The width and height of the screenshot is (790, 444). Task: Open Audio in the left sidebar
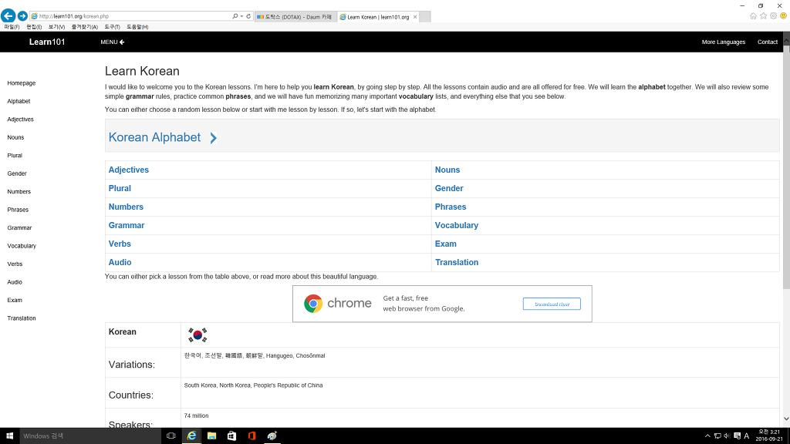pos(15,282)
